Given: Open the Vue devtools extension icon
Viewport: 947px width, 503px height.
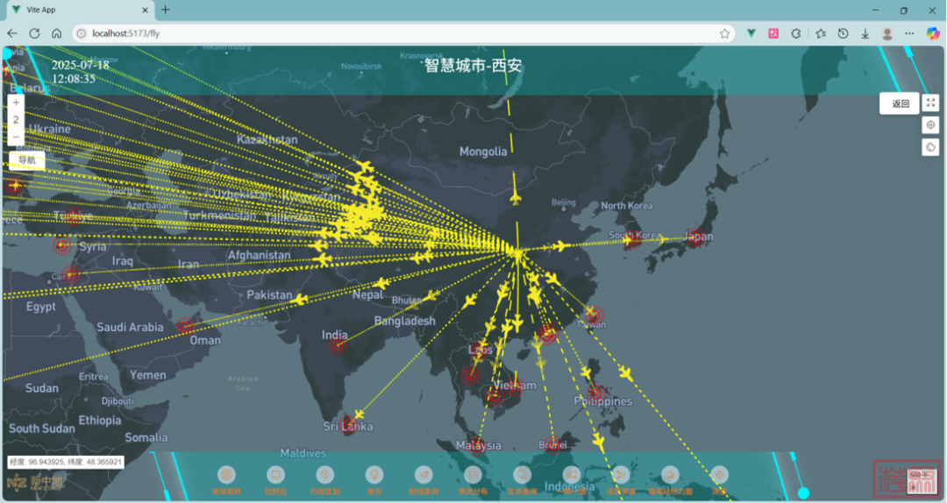Looking at the screenshot, I should pos(751,33).
